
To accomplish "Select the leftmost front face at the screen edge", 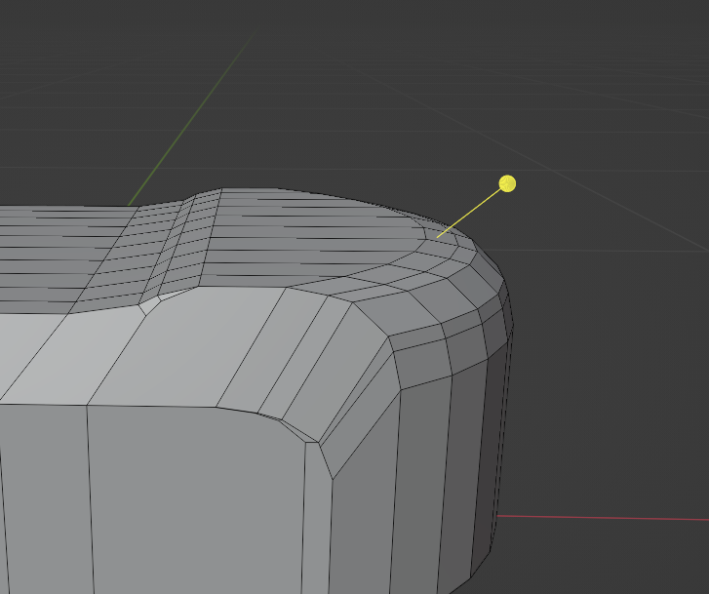I will [39, 497].
